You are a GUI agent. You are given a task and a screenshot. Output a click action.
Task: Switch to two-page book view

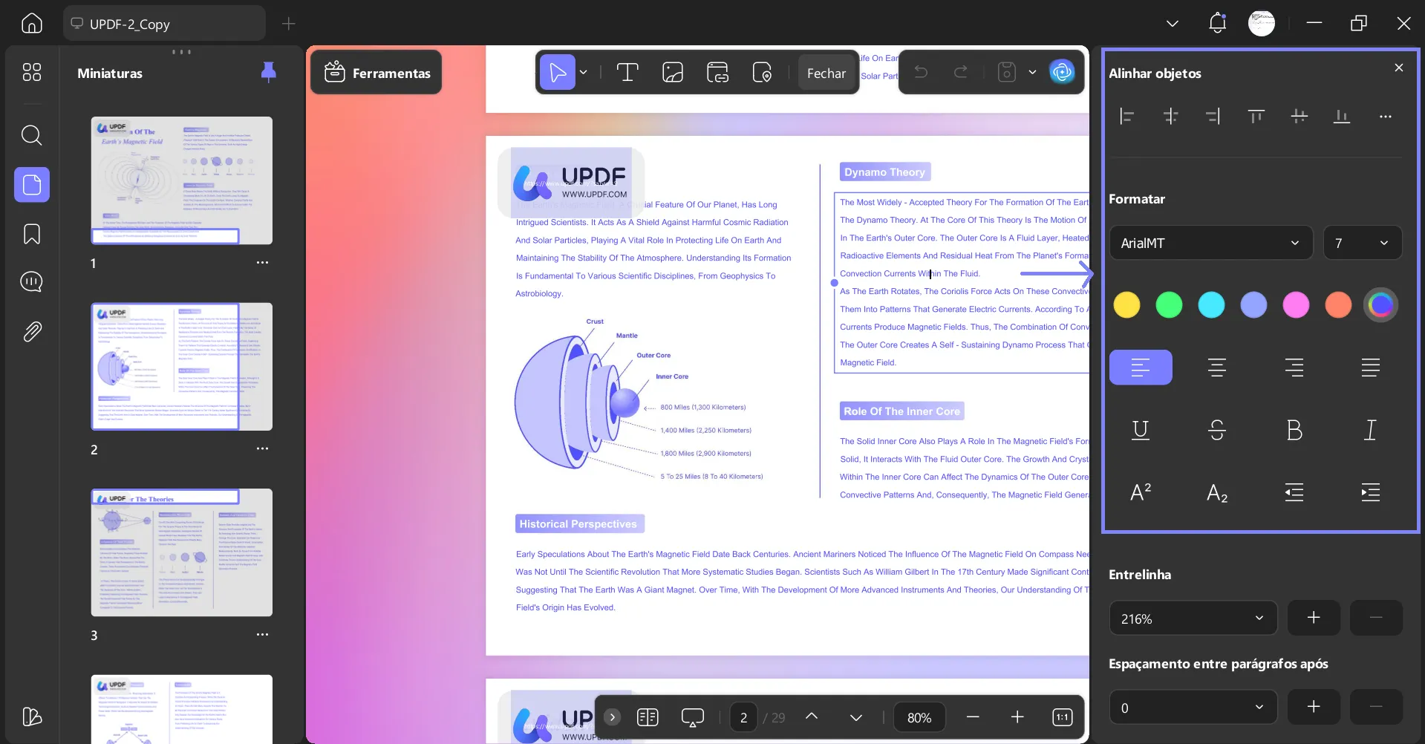point(648,717)
